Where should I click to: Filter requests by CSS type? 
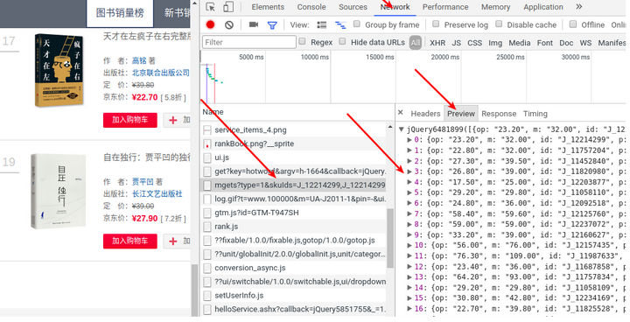coord(474,43)
